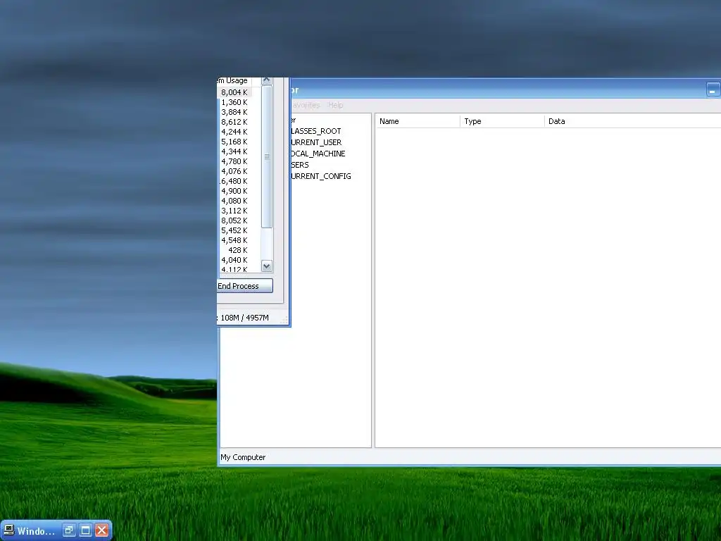Image resolution: width=721 pixels, height=541 pixels.
Task: Select the 4,780 K memory row
Action: point(234,161)
